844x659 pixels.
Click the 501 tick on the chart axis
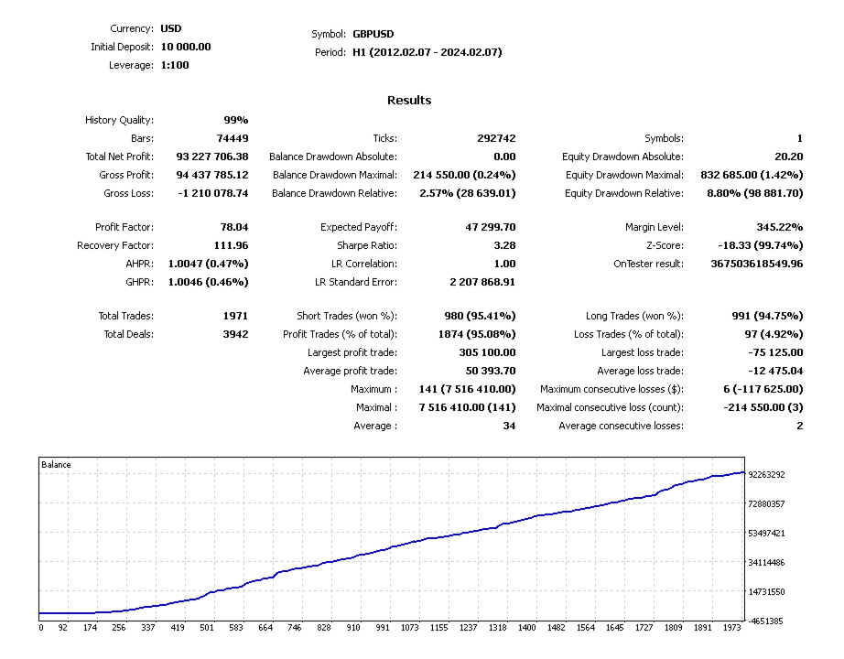[x=207, y=628]
